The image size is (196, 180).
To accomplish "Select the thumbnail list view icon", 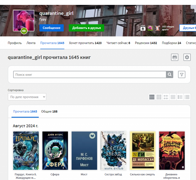I will coord(180,97).
